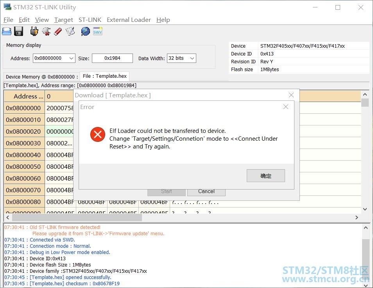Image resolution: width=373 pixels, height=288 pixels.
Task: Click the 'Connected via SWD.' log line
Action: point(39,240)
